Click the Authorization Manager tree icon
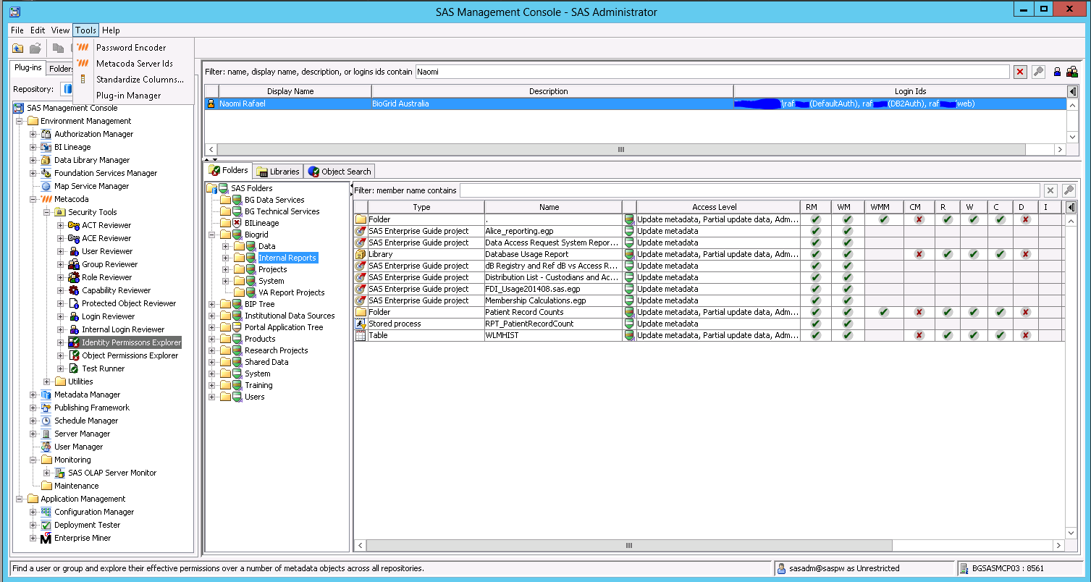This screenshot has height=582, width=1091. pos(46,134)
